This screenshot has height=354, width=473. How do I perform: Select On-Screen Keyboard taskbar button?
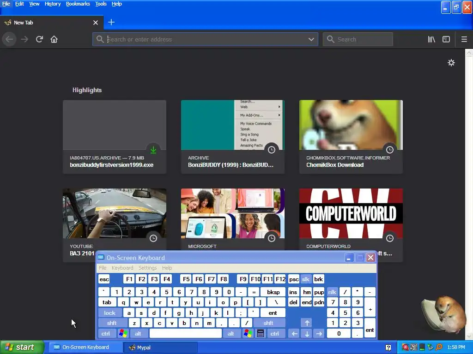point(85,348)
